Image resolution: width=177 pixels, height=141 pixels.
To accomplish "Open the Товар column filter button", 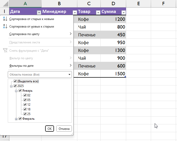I will [x=98, y=12].
